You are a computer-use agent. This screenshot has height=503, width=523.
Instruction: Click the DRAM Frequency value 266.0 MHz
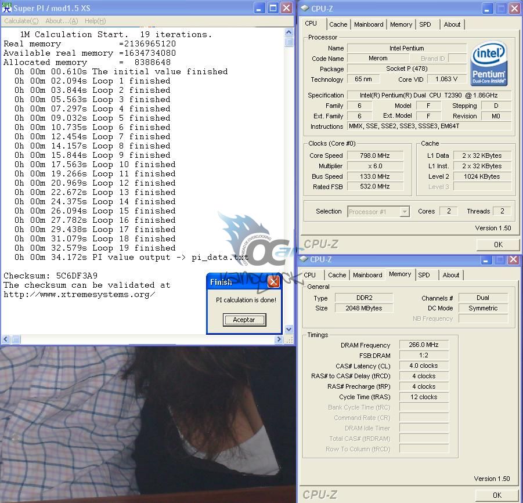(x=424, y=345)
